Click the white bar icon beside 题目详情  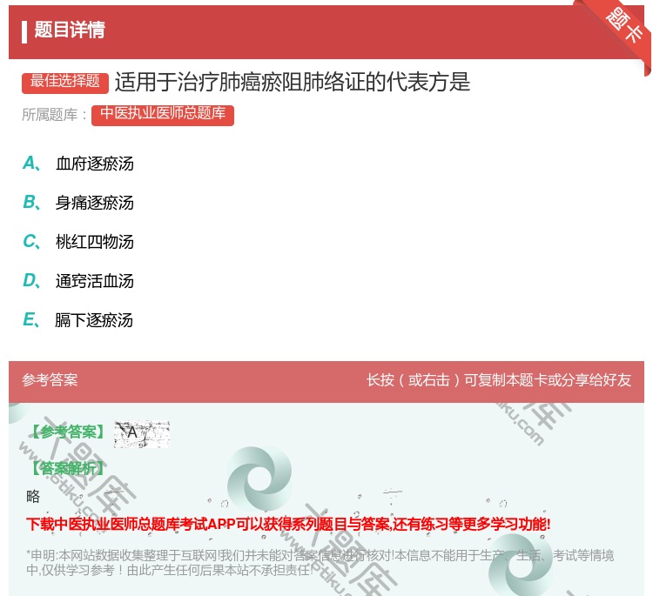pyautogui.click(x=24, y=31)
